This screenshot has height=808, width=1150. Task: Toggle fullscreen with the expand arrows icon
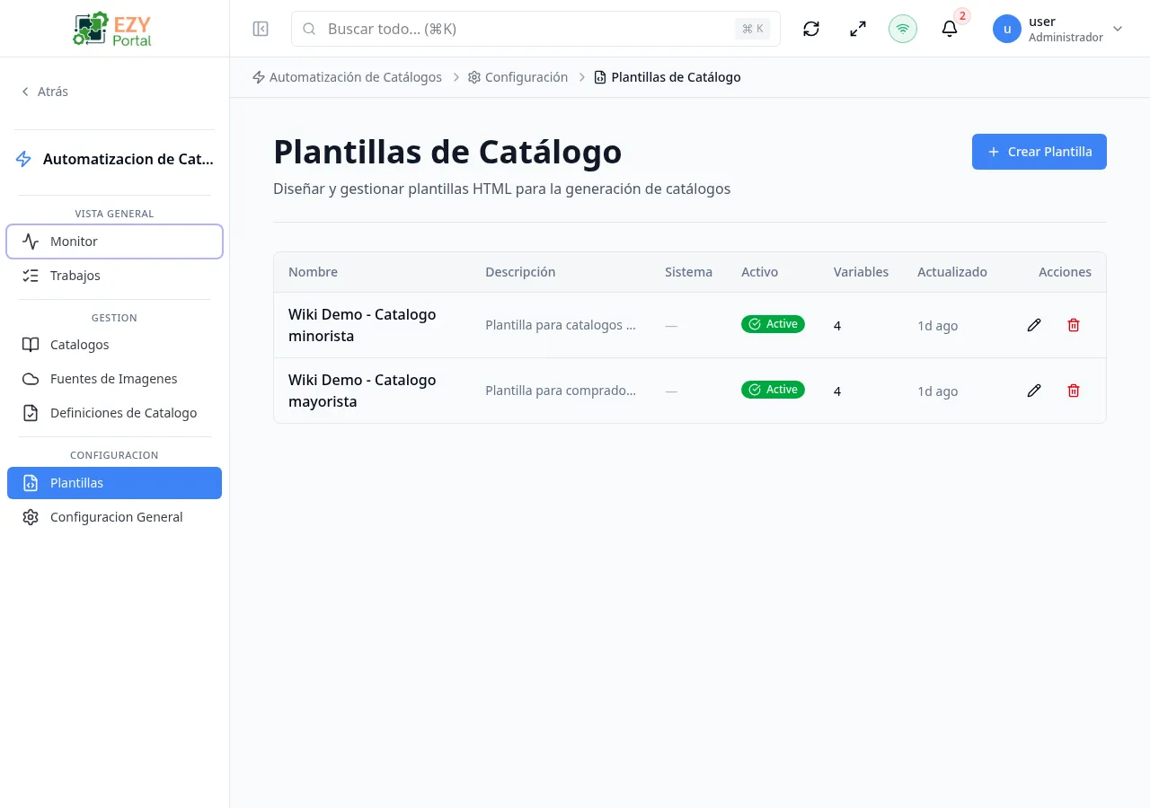click(858, 29)
